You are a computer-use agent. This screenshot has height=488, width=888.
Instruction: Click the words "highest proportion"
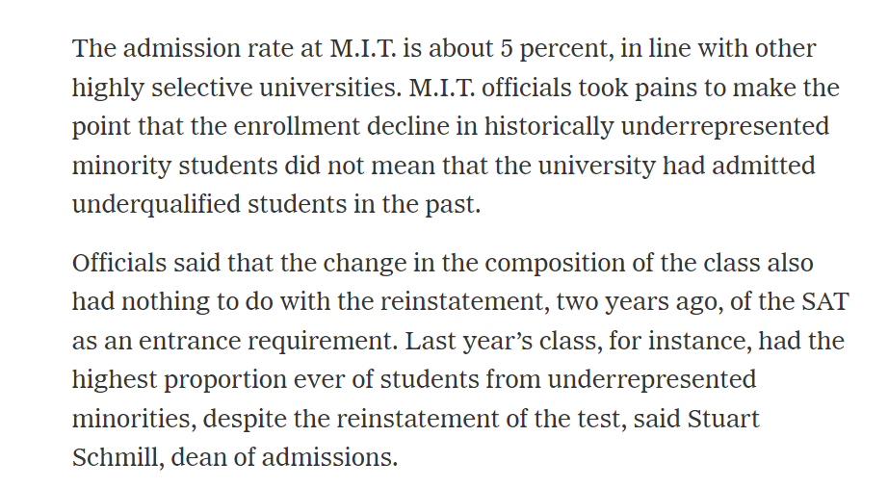pyautogui.click(x=179, y=380)
